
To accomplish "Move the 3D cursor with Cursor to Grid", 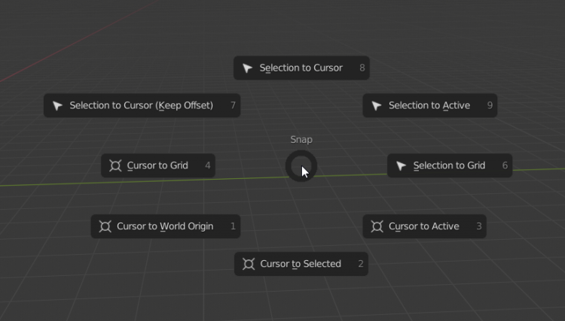I will pyautogui.click(x=157, y=166).
